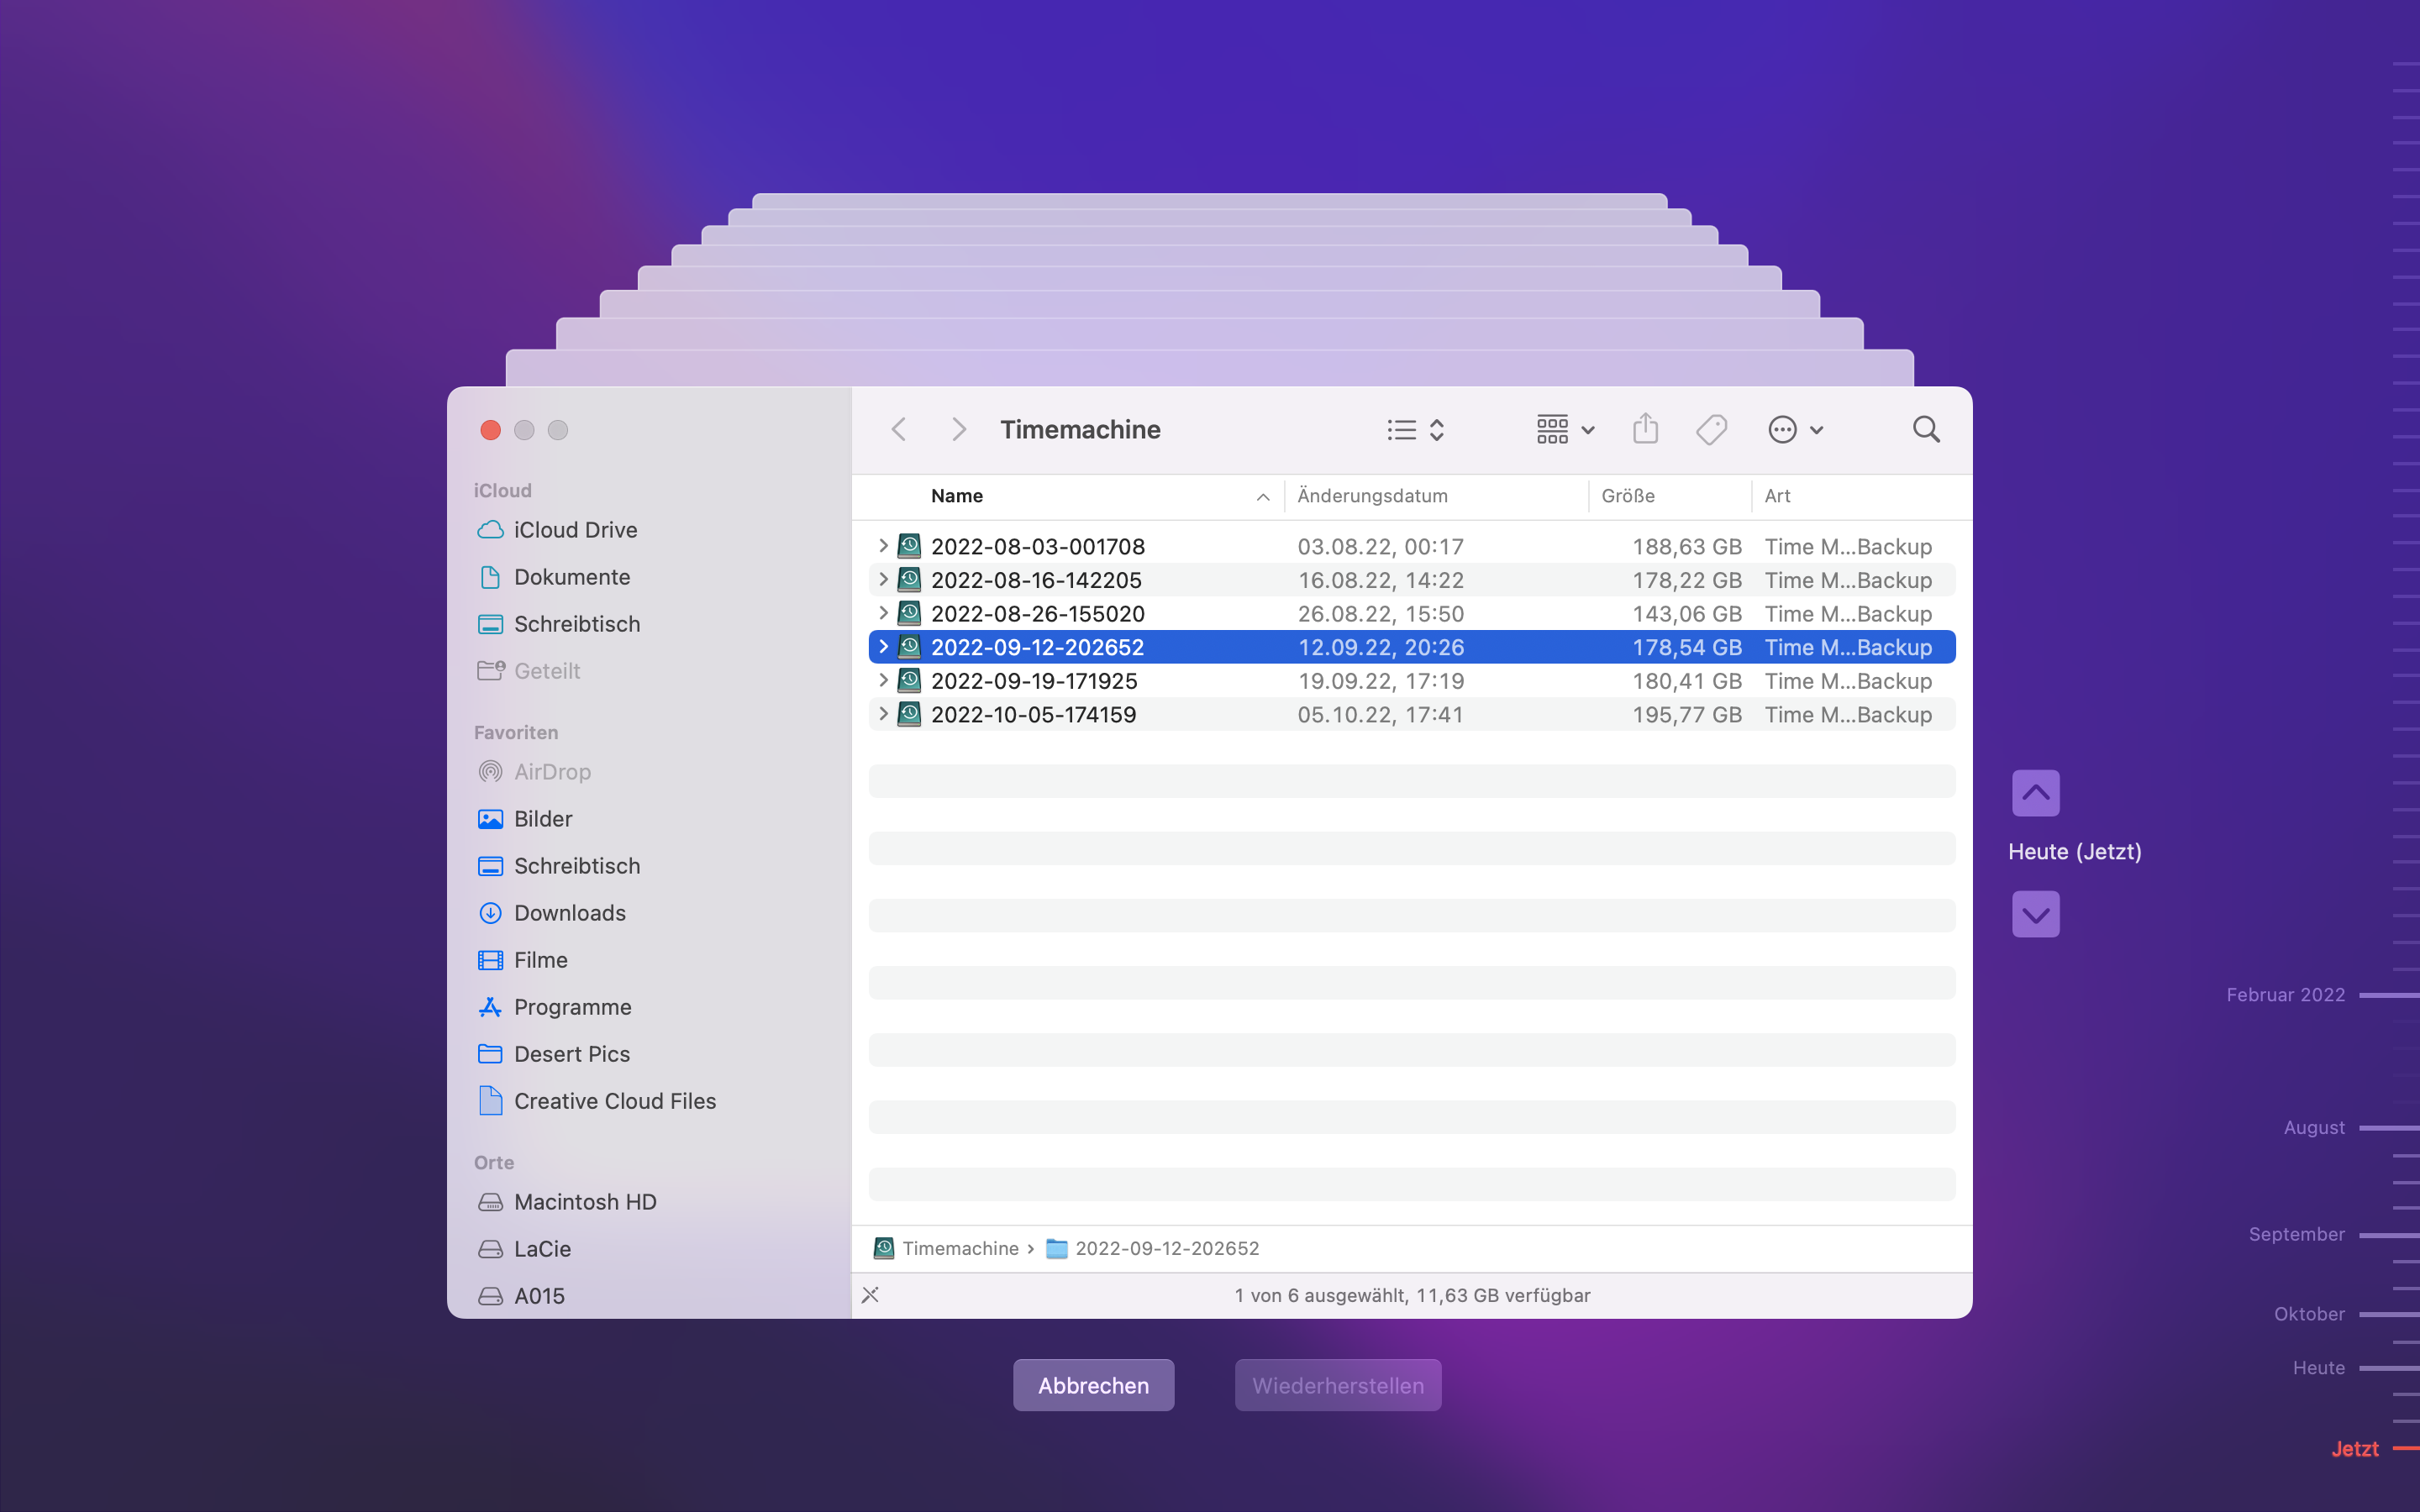The height and width of the screenshot is (1512, 2420).
Task: Switch list view style selector
Action: point(1415,430)
